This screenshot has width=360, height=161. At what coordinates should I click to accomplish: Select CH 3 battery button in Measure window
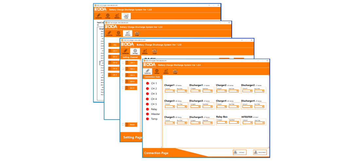point(114,63)
